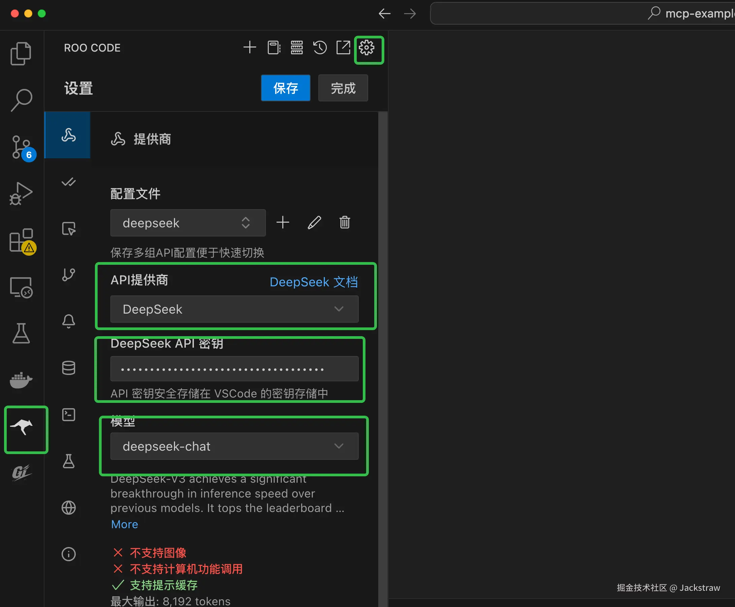Switch to 提供商 providers settings tab
The width and height of the screenshot is (735, 607).
click(x=68, y=135)
